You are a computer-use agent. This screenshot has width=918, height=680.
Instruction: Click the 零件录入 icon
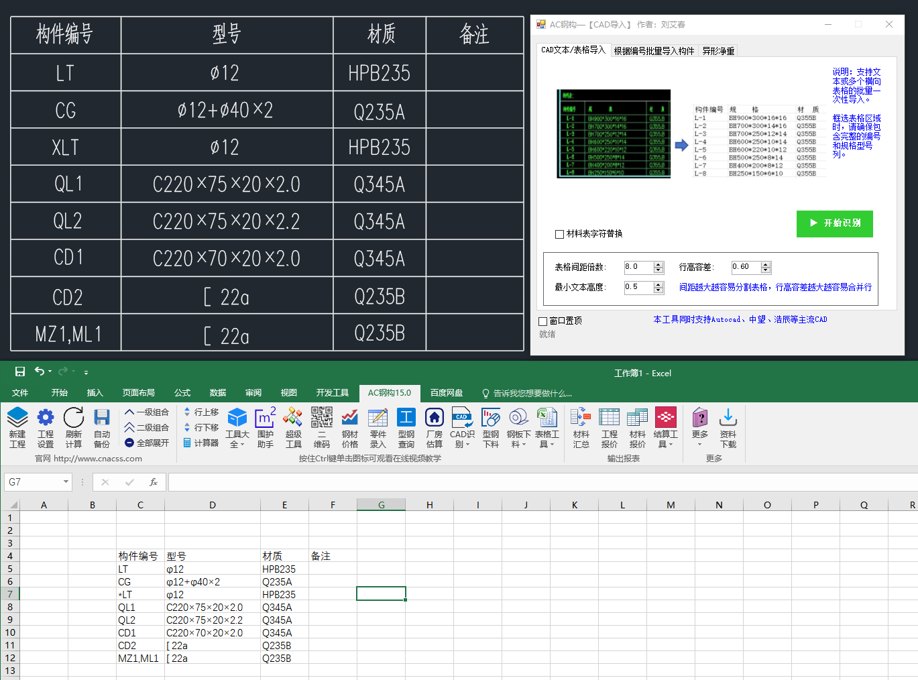pos(378,418)
